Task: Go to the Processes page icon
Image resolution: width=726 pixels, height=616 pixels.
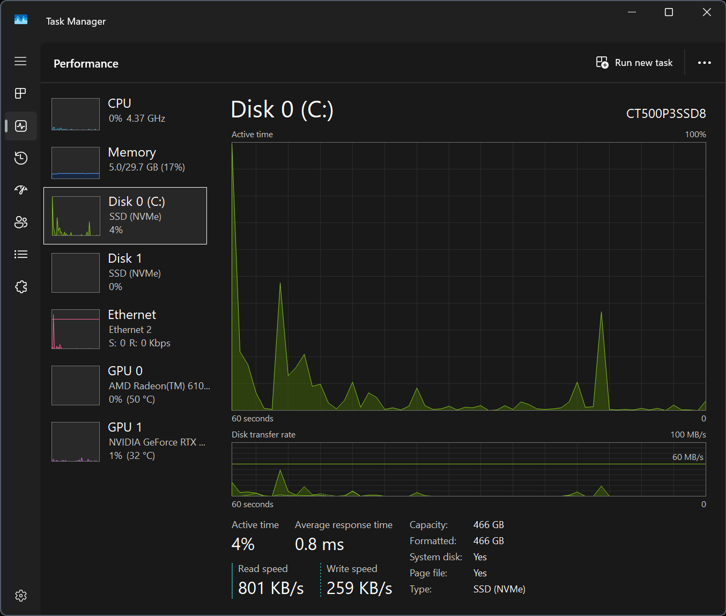Action: [20, 93]
